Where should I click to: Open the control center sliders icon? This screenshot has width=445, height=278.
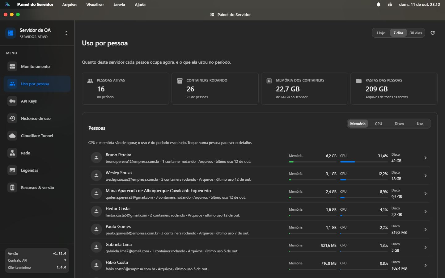click(x=390, y=4)
